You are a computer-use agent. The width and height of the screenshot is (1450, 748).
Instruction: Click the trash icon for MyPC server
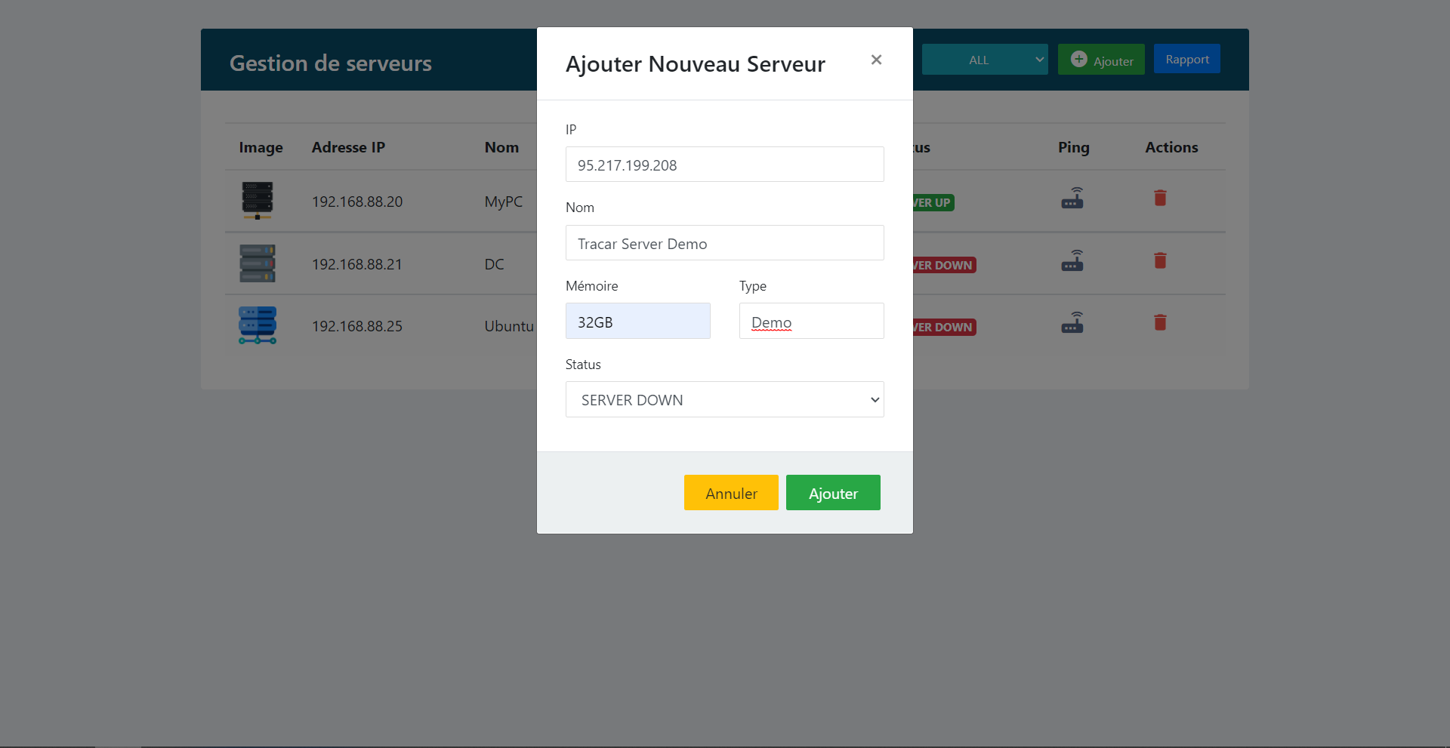click(1161, 198)
